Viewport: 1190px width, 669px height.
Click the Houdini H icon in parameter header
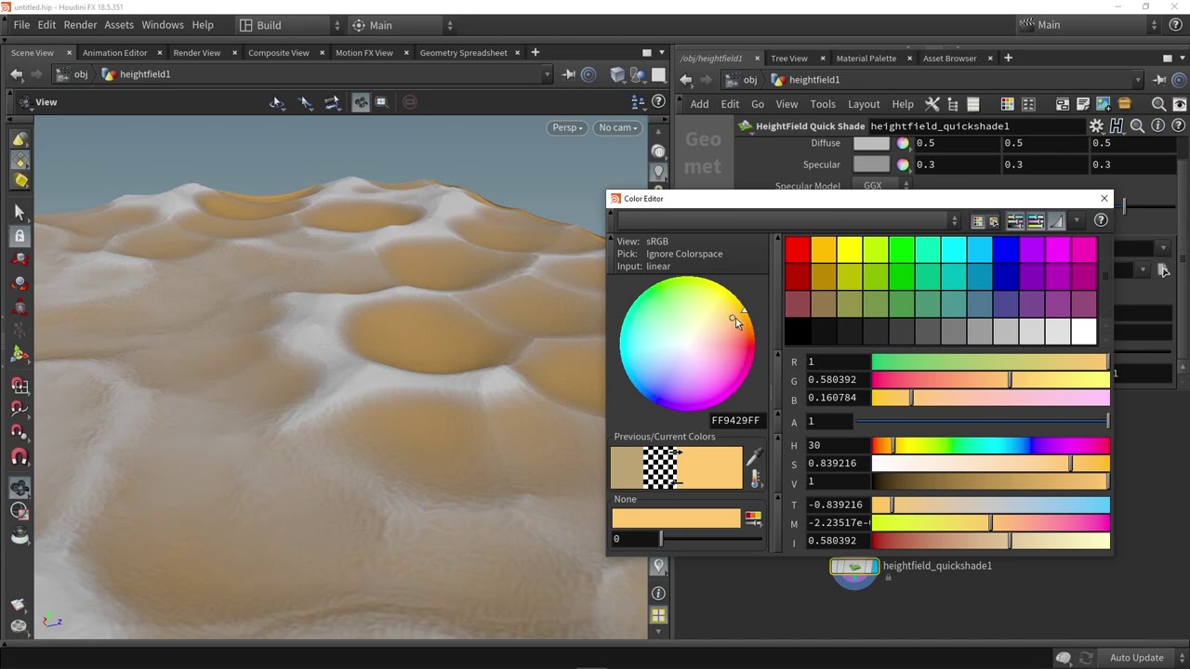click(1117, 125)
